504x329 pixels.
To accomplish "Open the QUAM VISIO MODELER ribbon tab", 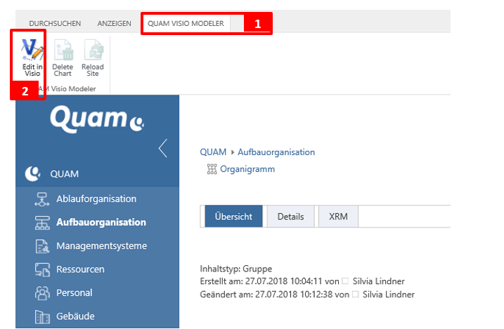I will click(x=186, y=24).
